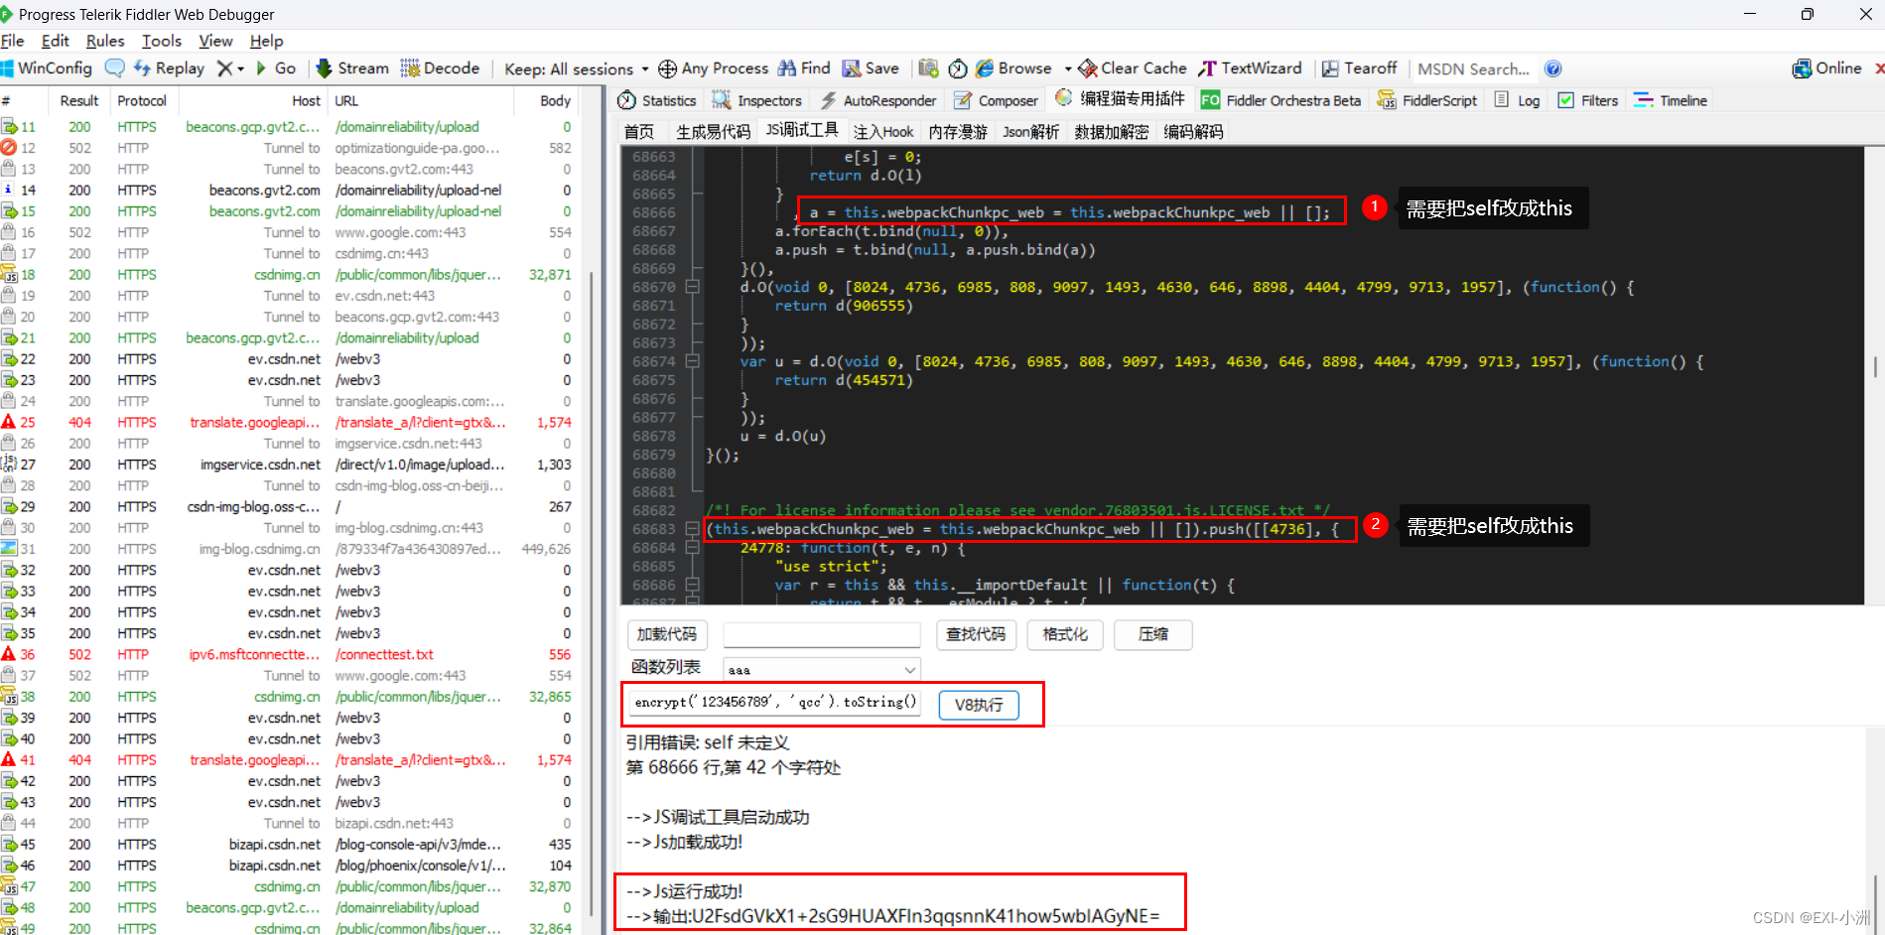Open the 编程猫专用插件 tab
Viewport: 1885px width, 935px height.
click(x=1120, y=98)
